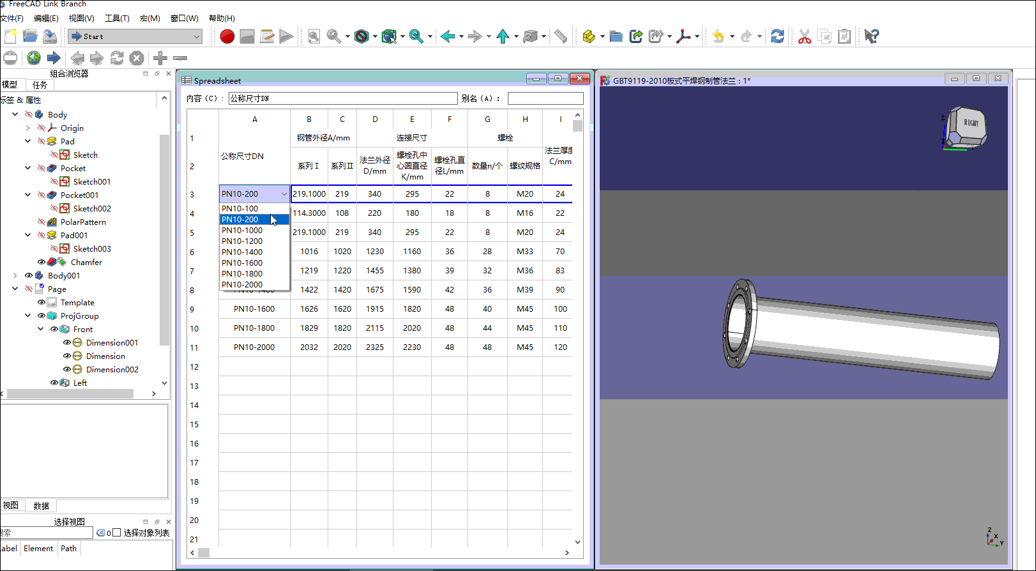Click the web globe home icon
The height and width of the screenshot is (571, 1036).
click(34, 58)
